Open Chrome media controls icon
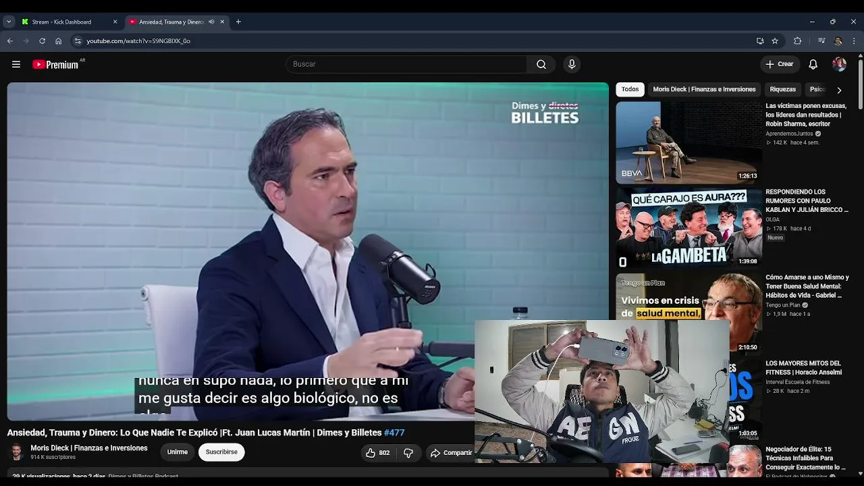Viewport: 864px width, 486px height. pyautogui.click(x=821, y=40)
